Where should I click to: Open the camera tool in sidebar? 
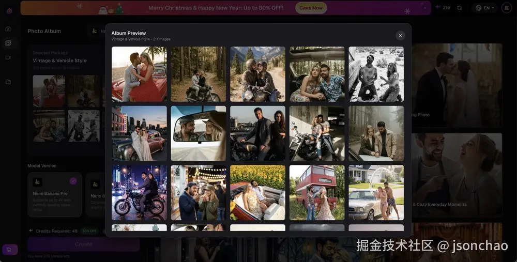click(x=8, y=29)
